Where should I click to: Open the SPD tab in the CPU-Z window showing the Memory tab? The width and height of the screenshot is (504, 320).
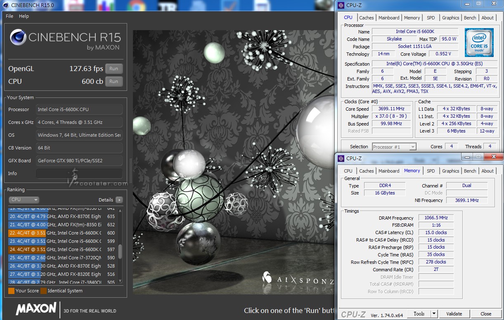point(431,171)
